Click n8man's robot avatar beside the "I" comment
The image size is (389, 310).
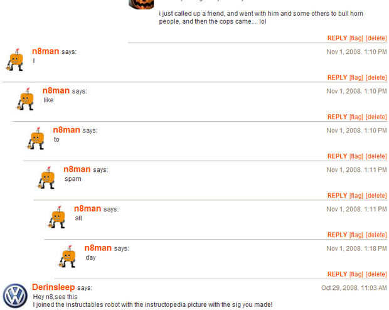pos(15,60)
